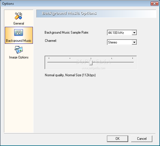Image resolution: width=160 pixels, height=146 pixels.
Task: Cancel the Options dialog
Action: (142, 139)
